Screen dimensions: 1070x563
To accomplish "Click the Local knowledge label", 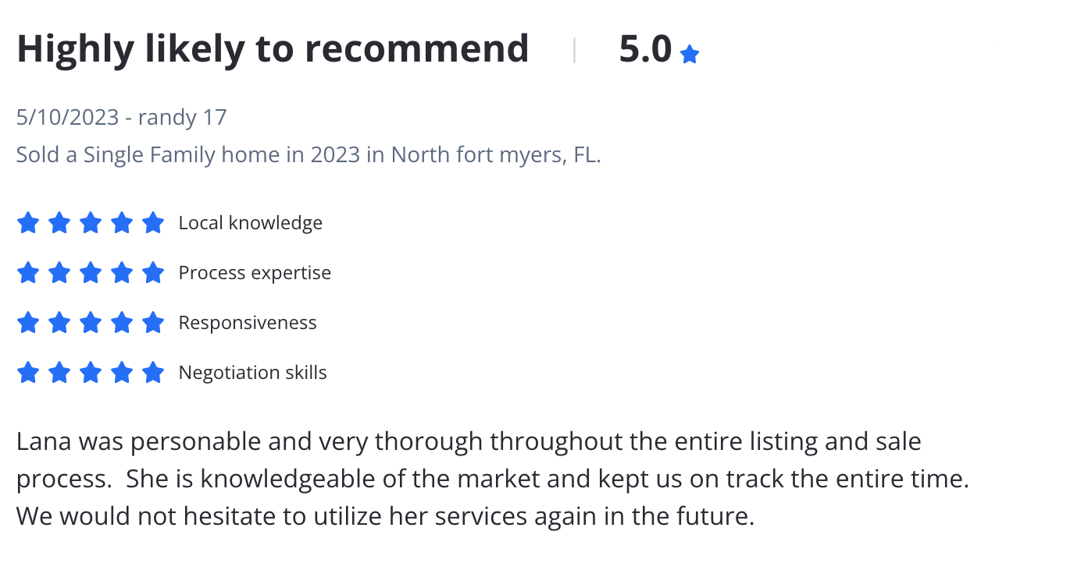I will tap(250, 223).
